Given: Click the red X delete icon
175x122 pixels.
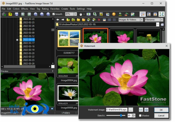Looking at the screenshot, I should 99,20.
